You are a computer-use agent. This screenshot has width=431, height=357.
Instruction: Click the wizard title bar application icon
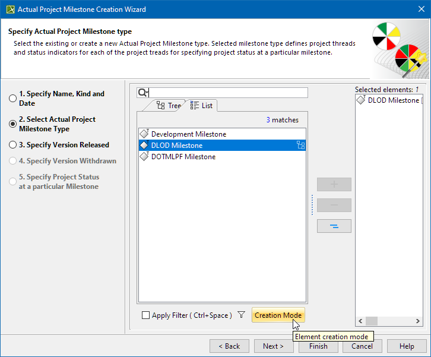11,10
